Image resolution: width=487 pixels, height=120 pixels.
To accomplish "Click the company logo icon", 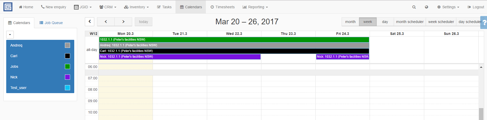I will pos(8,7).
